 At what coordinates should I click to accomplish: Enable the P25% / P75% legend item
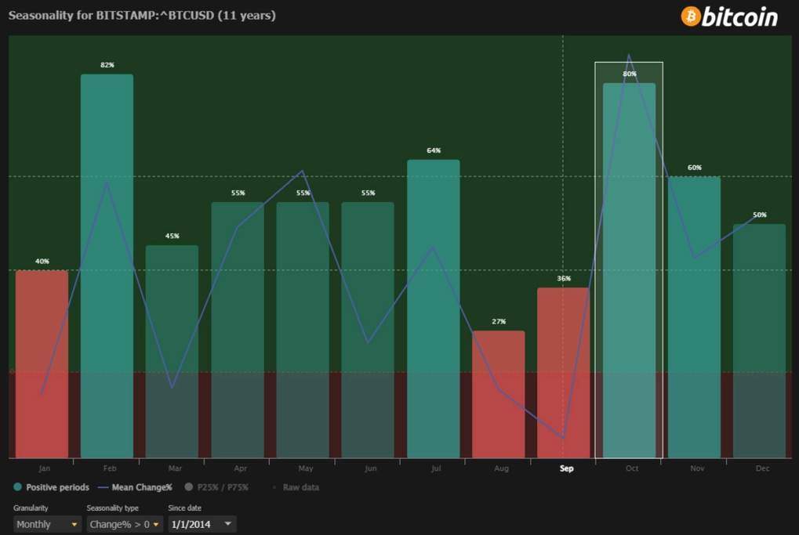[216, 487]
